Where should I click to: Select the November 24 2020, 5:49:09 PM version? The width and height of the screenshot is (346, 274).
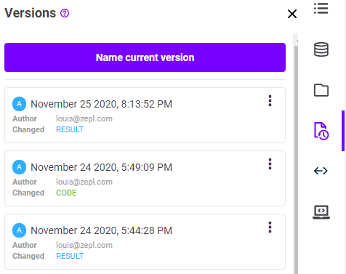pyautogui.click(x=145, y=178)
